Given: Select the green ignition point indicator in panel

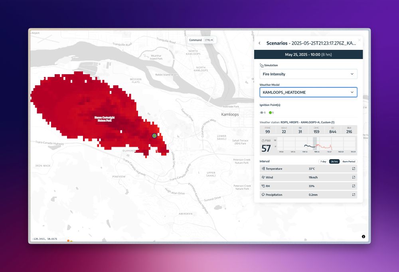Looking at the screenshot, I should click(270, 113).
